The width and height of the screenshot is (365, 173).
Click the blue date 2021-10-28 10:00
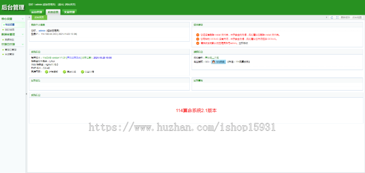pyautogui.click(x=103, y=57)
